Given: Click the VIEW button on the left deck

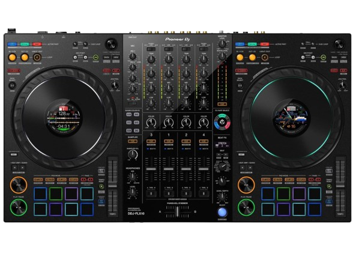Looking at the screenshot, I should pyautogui.click(x=116, y=57).
